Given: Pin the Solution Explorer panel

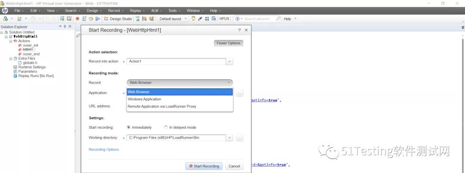Looking at the screenshot, I should coord(65,27).
